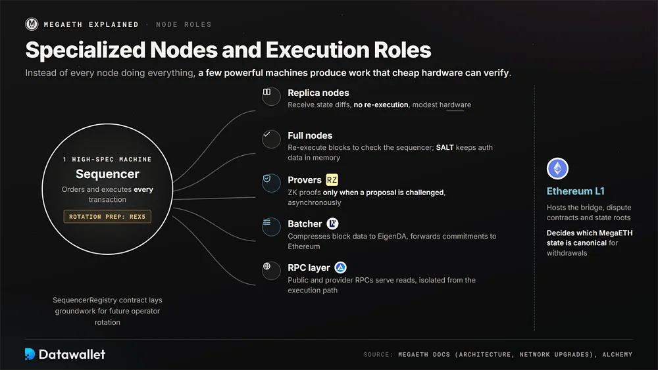Click the 'Datawallet' wordmark text

tap(72, 354)
